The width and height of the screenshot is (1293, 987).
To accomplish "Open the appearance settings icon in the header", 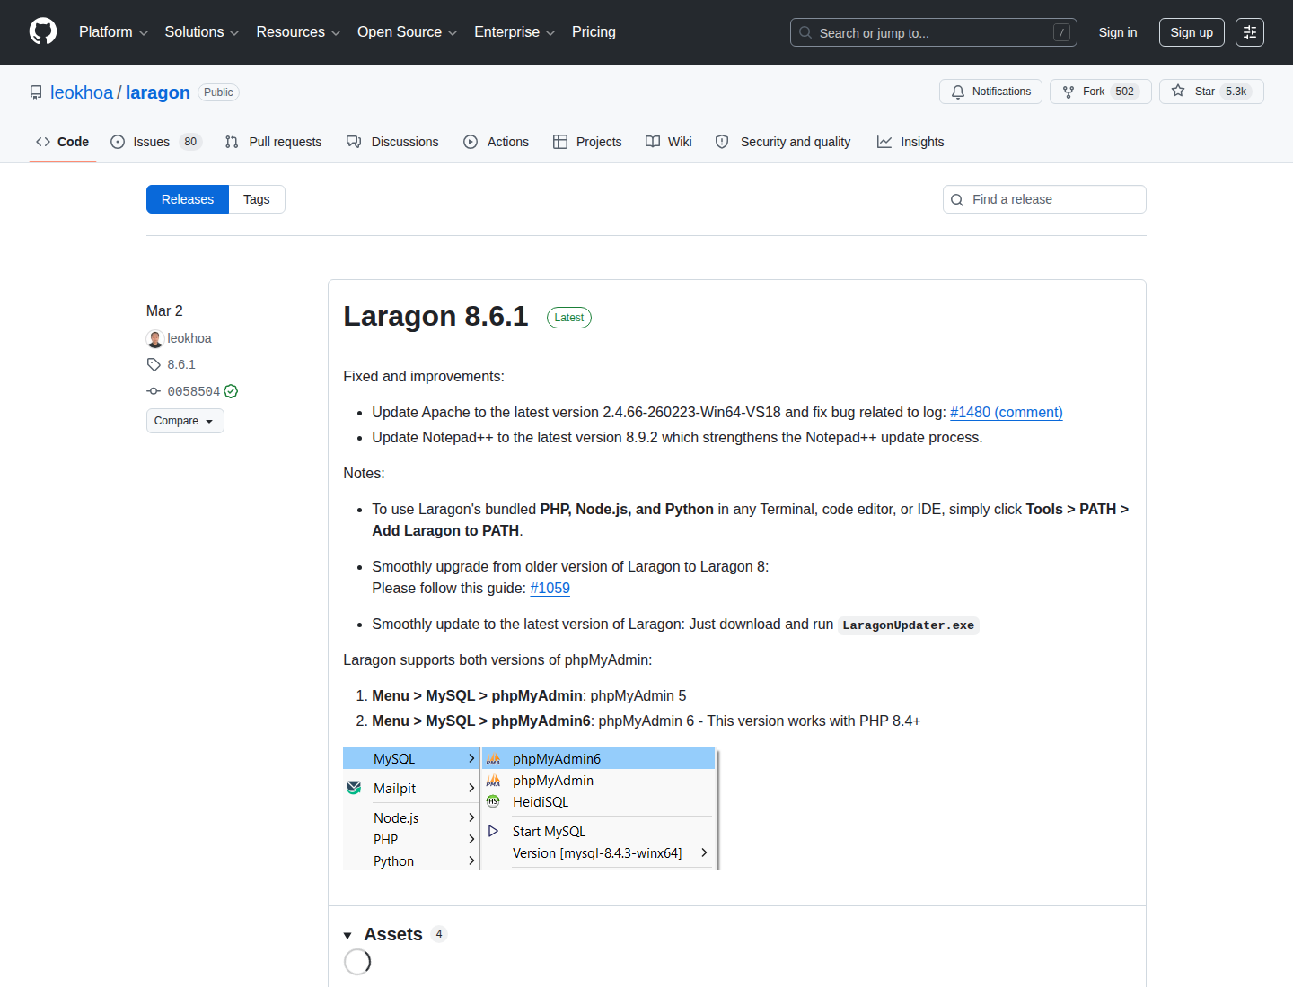I will tap(1250, 32).
